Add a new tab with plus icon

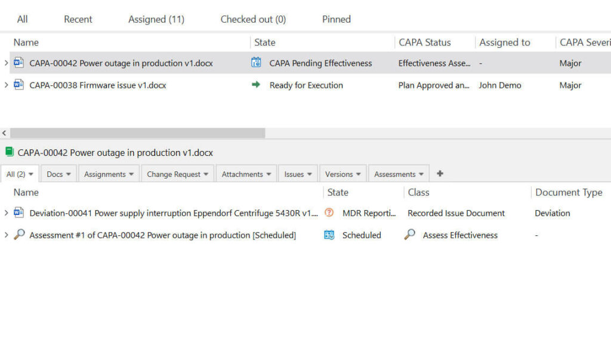[440, 174]
